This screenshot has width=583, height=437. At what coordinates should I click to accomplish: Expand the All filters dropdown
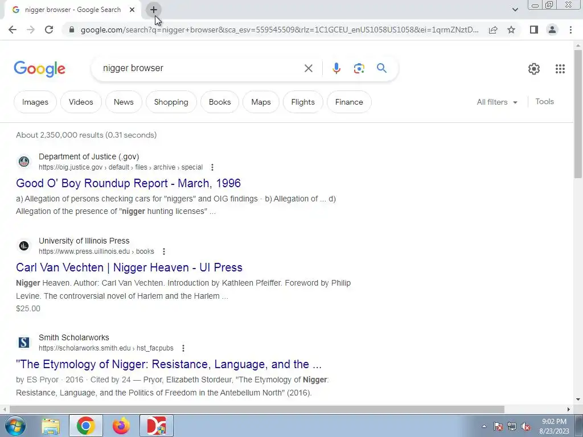[497, 102]
